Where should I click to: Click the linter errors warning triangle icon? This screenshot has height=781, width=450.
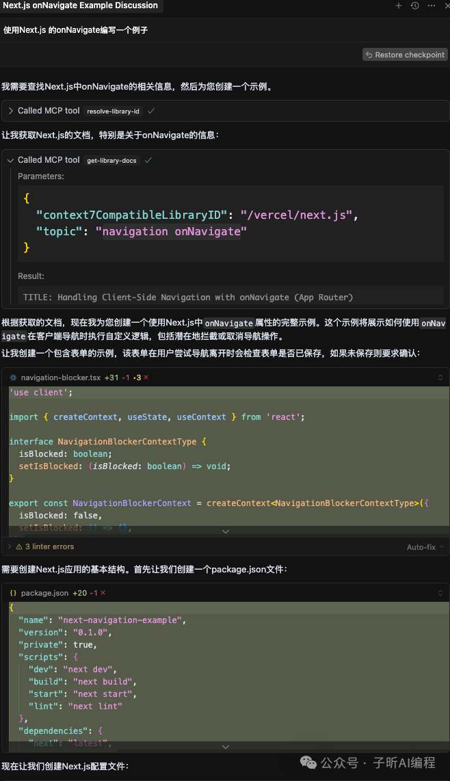pos(19,547)
